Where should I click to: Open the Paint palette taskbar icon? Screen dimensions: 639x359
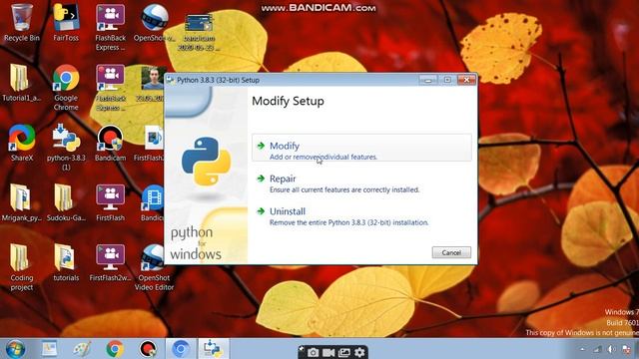click(x=82, y=349)
